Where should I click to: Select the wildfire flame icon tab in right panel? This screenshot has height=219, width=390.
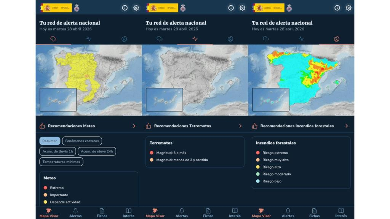[336, 39]
